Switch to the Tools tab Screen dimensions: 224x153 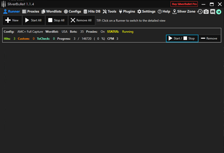pyautogui.click(x=109, y=11)
